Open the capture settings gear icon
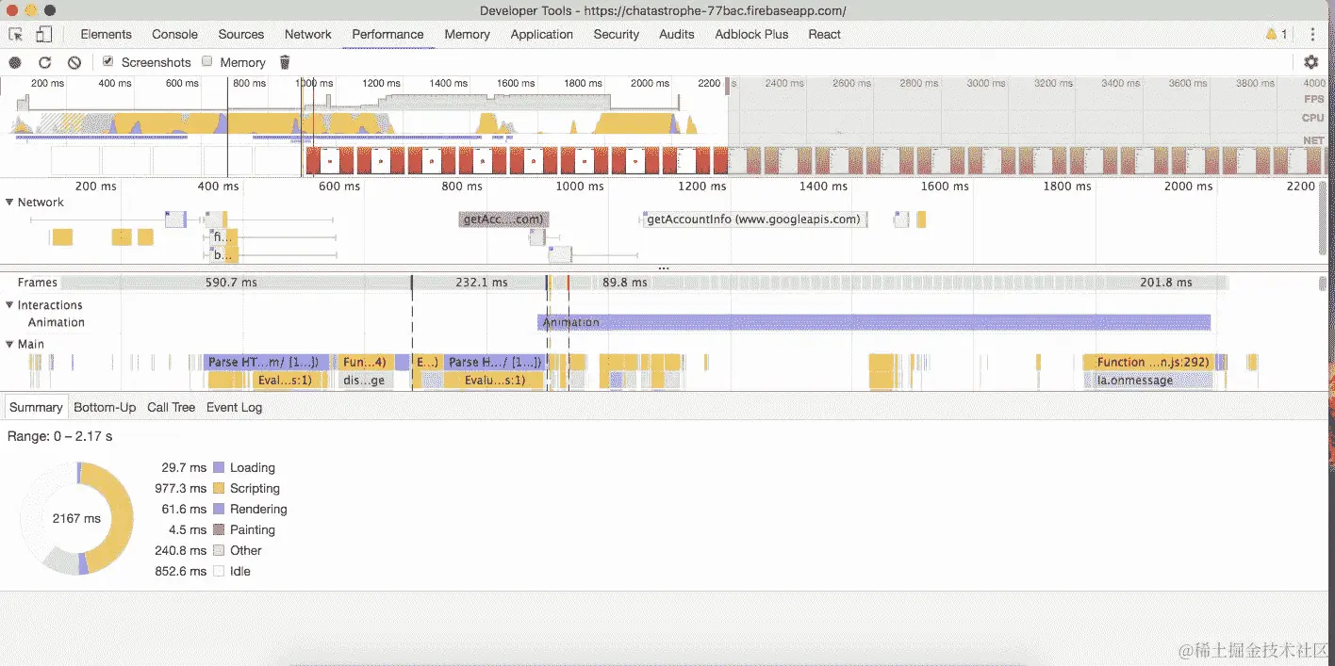This screenshot has width=1335, height=666. click(x=1310, y=62)
